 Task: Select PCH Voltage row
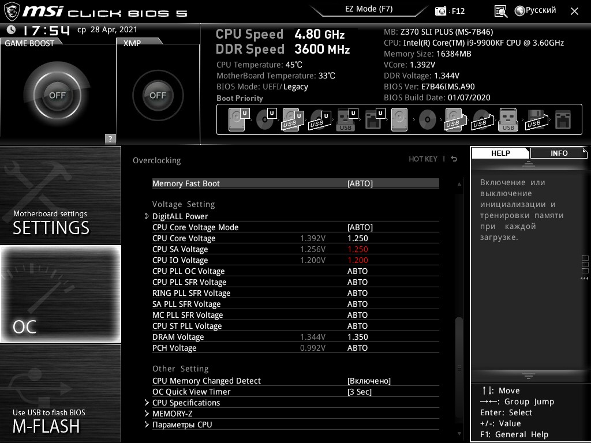pos(295,348)
